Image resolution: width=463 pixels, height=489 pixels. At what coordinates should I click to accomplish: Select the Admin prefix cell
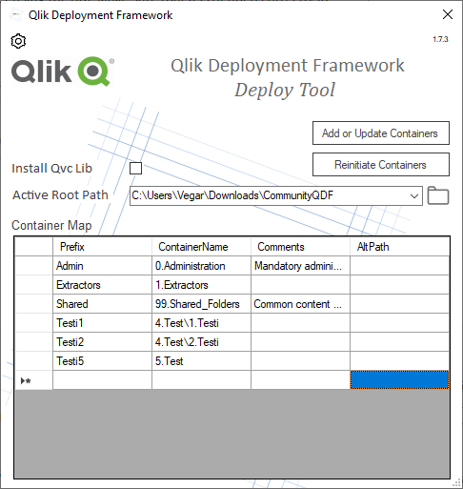[x=102, y=266]
